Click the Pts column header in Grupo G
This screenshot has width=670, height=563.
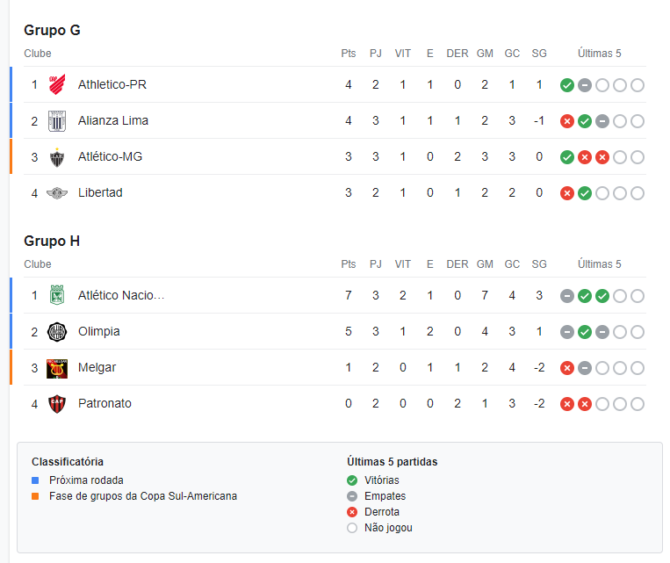[349, 54]
